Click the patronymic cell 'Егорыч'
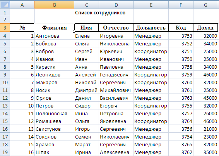219x156 pixels. pyautogui.click(x=116, y=106)
